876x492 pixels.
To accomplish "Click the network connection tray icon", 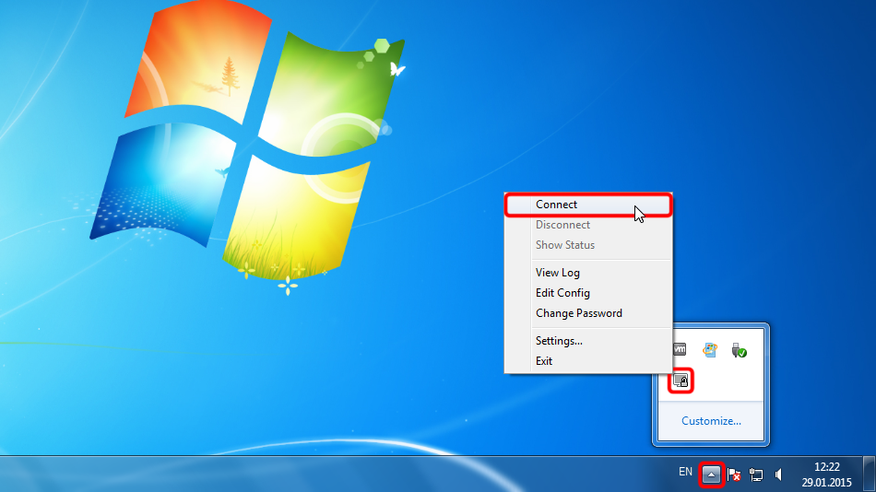I will (x=756, y=474).
